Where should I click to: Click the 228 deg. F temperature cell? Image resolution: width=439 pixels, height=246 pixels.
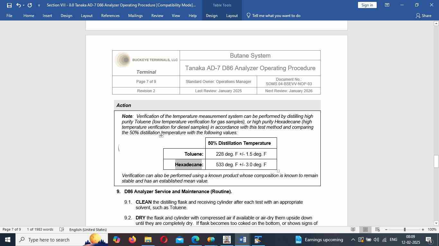tap(241, 154)
